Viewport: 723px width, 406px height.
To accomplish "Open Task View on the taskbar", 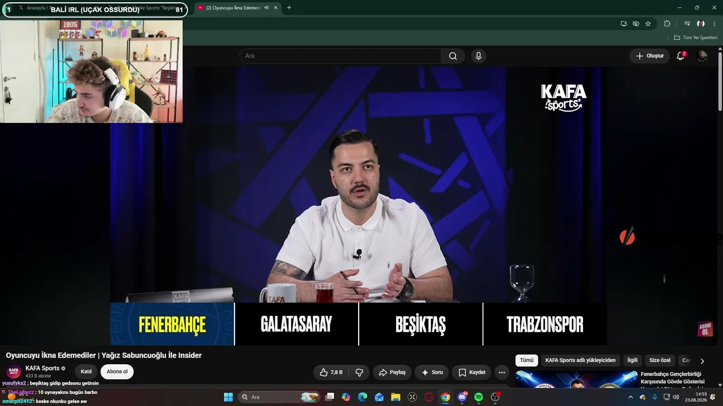I will coord(330,397).
